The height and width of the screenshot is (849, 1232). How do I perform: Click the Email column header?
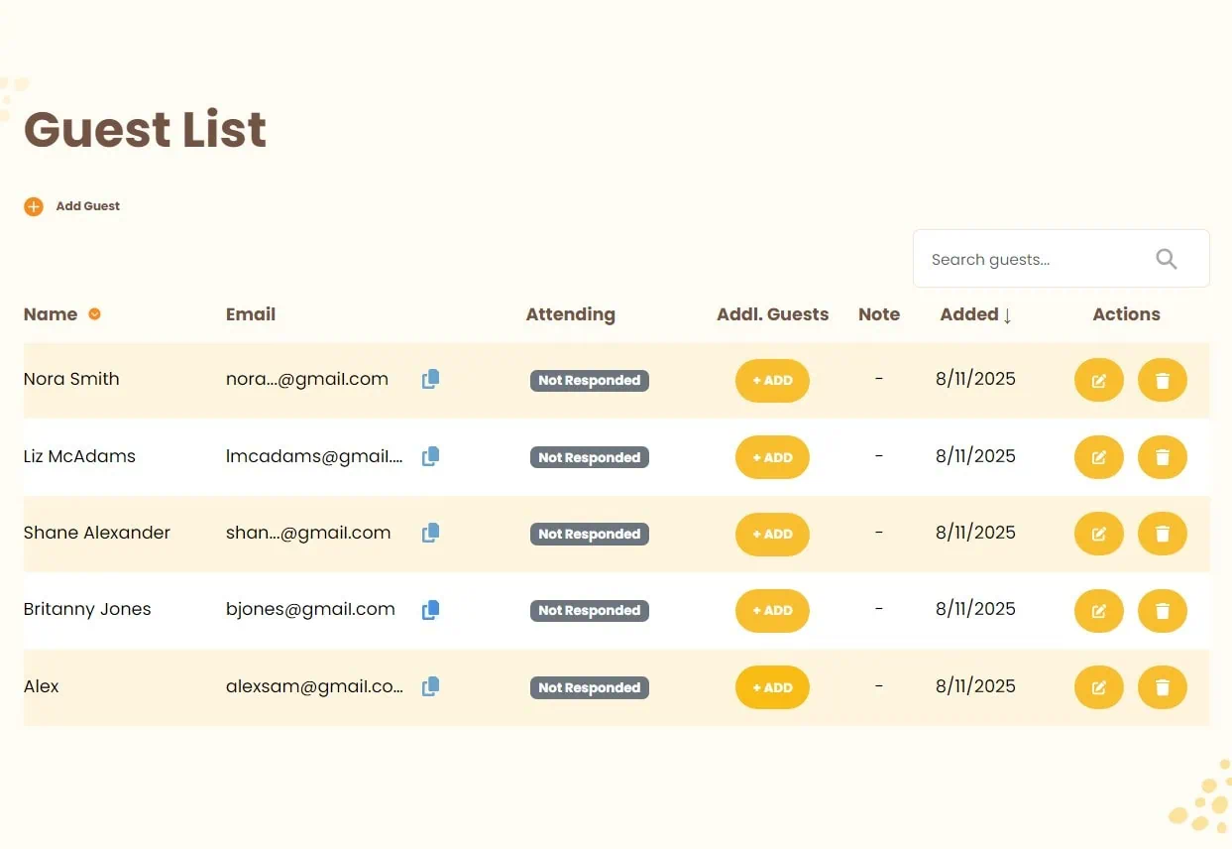click(x=251, y=314)
